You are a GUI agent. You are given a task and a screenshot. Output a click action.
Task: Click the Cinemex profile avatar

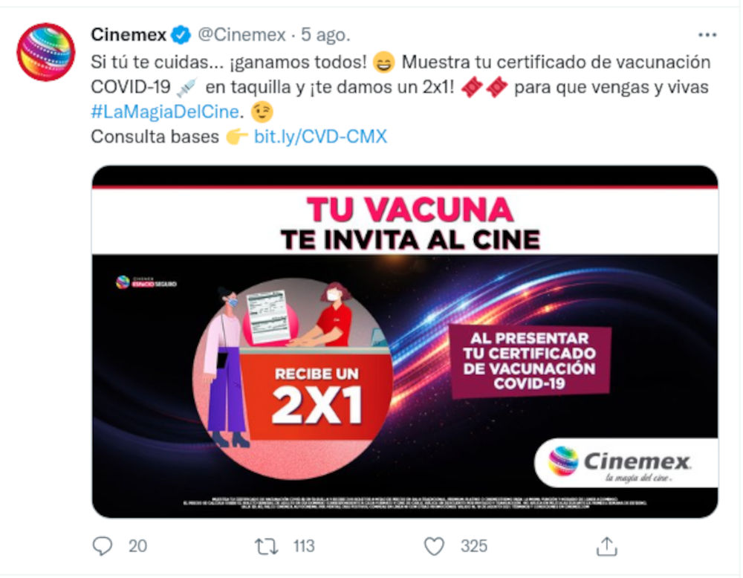[46, 52]
